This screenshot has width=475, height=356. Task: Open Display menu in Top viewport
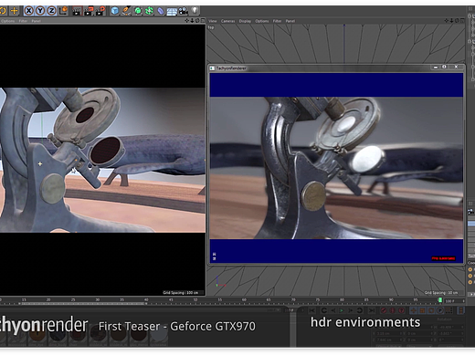(245, 21)
